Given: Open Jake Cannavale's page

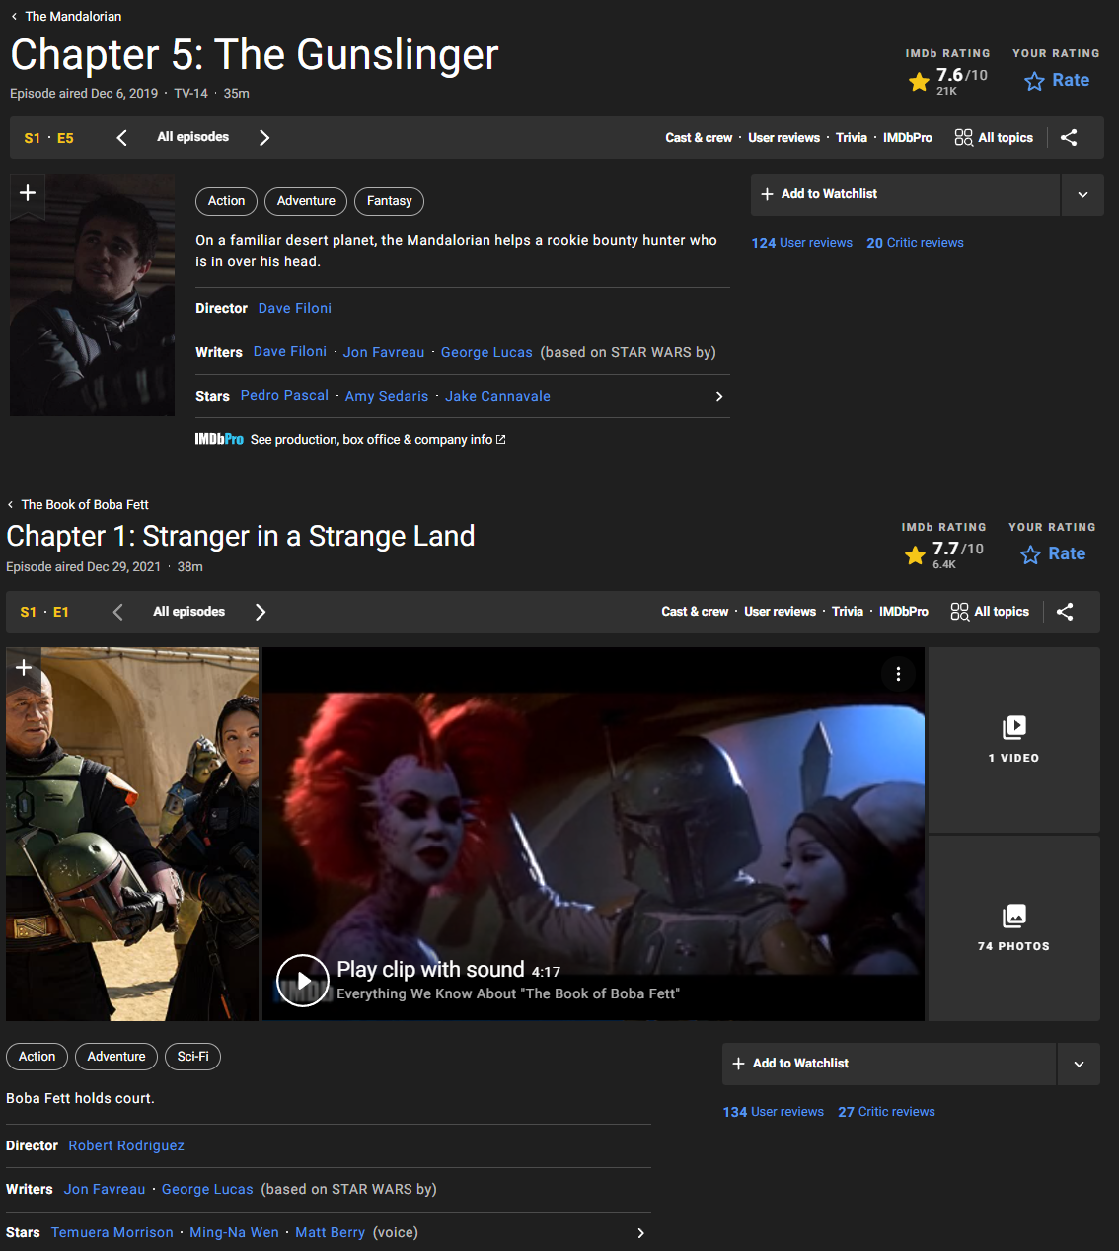Looking at the screenshot, I should click(x=497, y=396).
